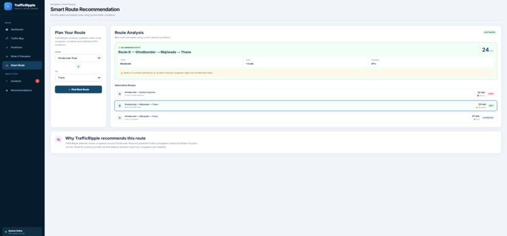Open the From dropdown showing Ghodbunder Road
Image resolution: width=507 pixels, height=236 pixels.
coord(78,58)
